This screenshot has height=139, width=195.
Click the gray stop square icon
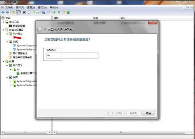coord(59,12)
